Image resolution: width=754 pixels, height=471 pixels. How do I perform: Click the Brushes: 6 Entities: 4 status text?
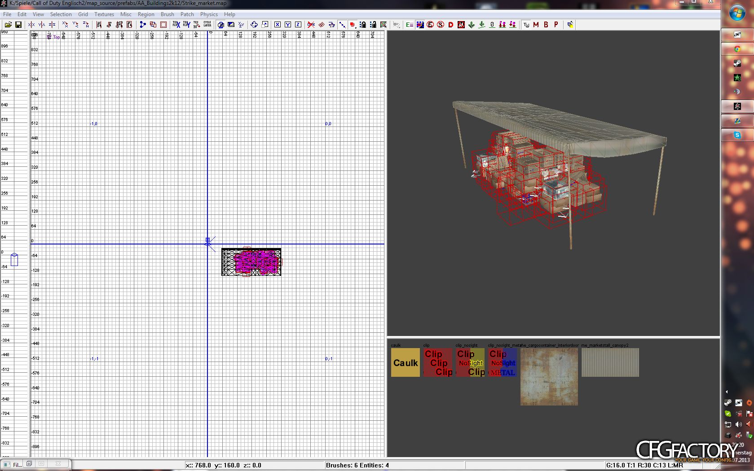(x=357, y=465)
